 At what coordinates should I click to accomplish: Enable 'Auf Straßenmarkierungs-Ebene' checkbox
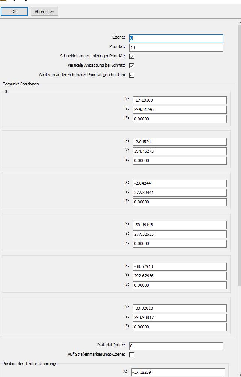point(132,355)
